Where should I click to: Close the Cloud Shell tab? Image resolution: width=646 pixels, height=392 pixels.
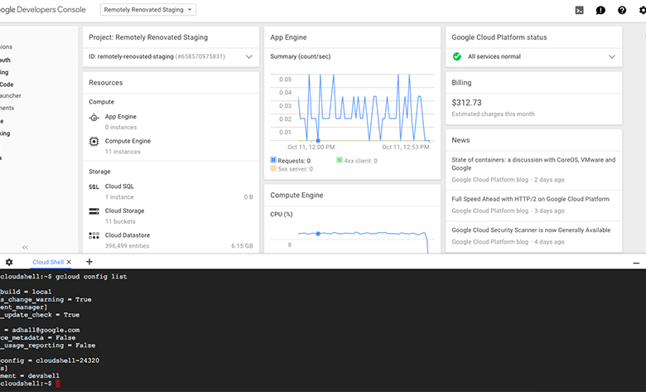pos(69,262)
